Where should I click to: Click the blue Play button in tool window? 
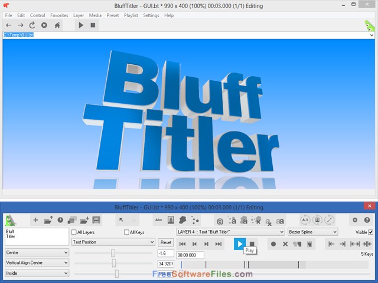point(240,243)
